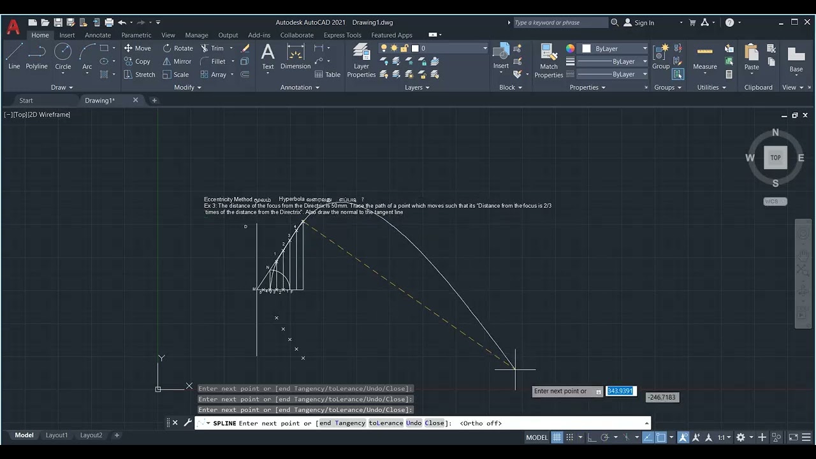This screenshot has height=459, width=816.
Task: Switch to the Start file tab
Action: pyautogui.click(x=26, y=100)
